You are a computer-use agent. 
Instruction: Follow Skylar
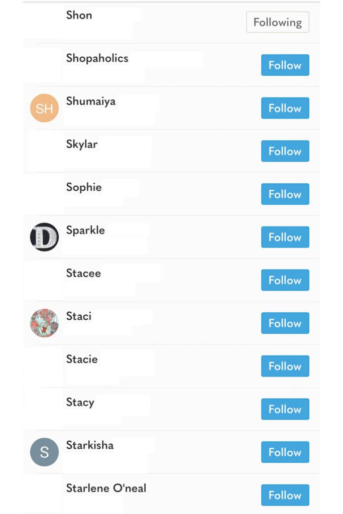tap(285, 151)
